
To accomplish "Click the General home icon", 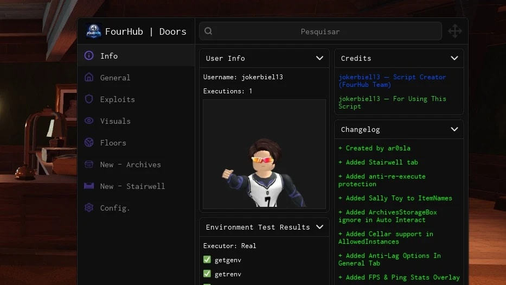I will point(89,77).
